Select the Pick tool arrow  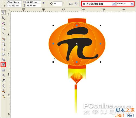click(3, 12)
